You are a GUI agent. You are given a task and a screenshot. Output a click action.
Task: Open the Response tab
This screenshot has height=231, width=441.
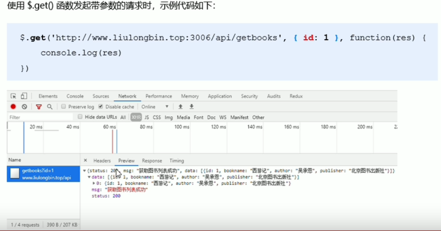coord(152,161)
